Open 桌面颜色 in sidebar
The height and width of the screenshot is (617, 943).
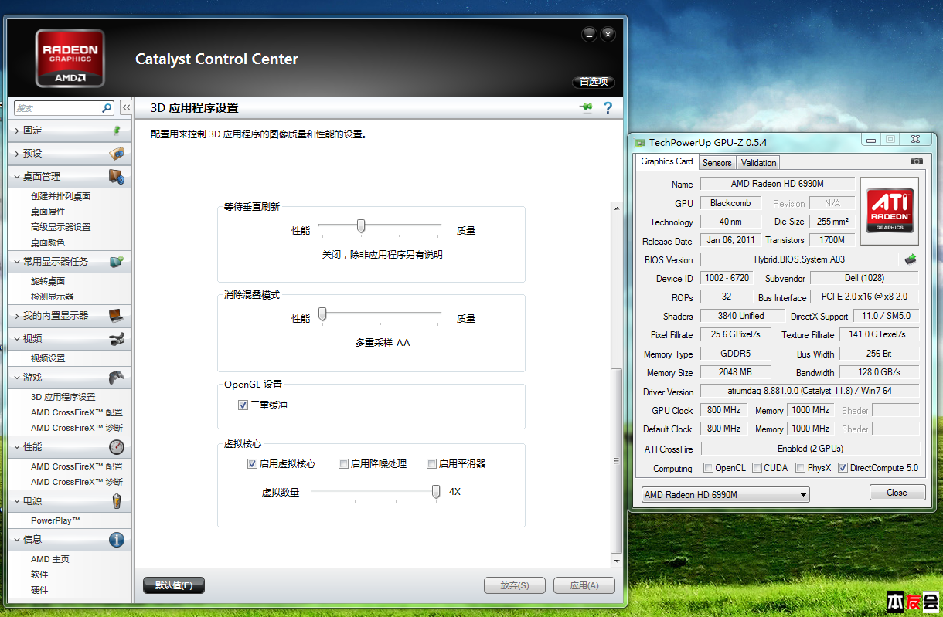pos(48,242)
